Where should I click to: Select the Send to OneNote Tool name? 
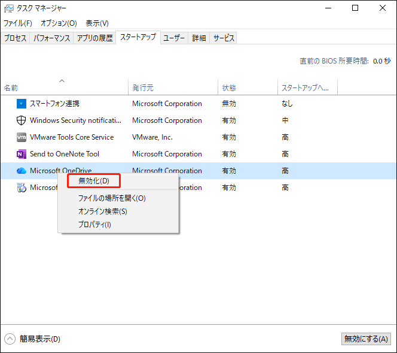65,154
